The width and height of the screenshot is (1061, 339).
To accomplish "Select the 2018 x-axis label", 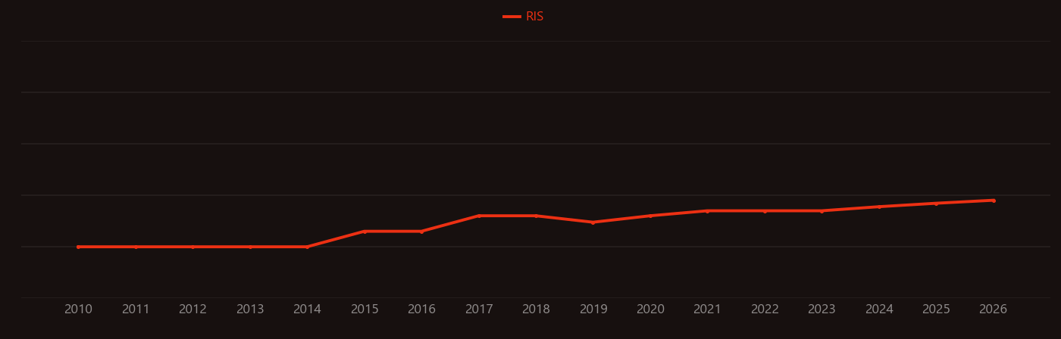I will [x=536, y=309].
